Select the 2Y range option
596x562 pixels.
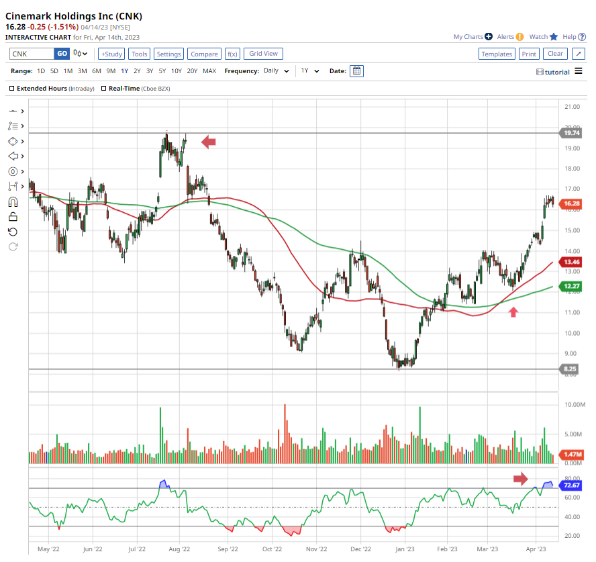click(137, 71)
